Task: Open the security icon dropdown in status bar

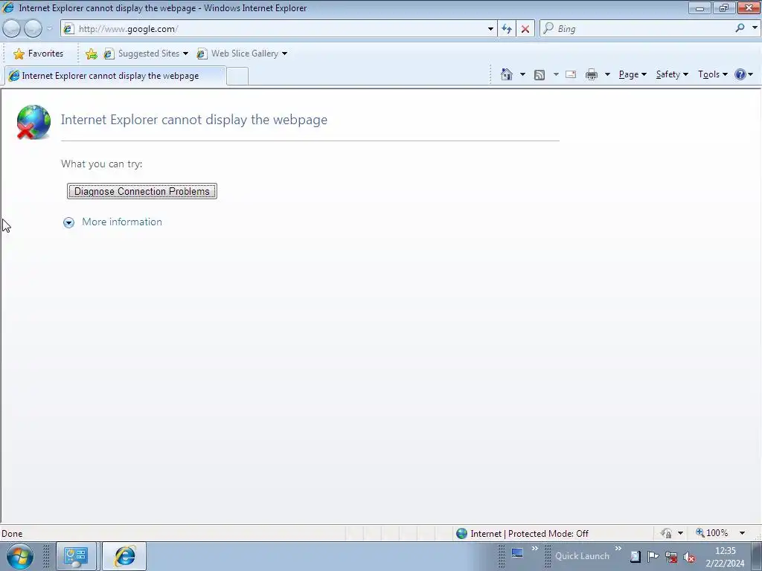Action: click(x=680, y=533)
